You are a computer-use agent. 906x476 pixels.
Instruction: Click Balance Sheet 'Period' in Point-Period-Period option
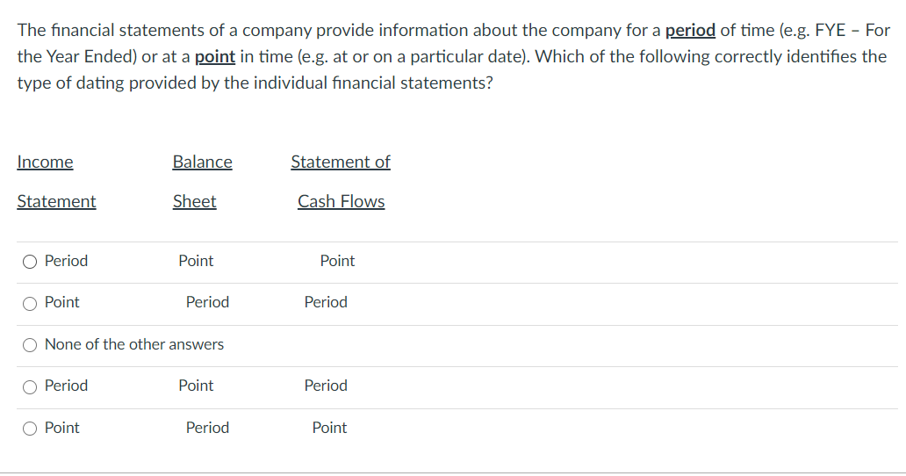click(x=207, y=302)
